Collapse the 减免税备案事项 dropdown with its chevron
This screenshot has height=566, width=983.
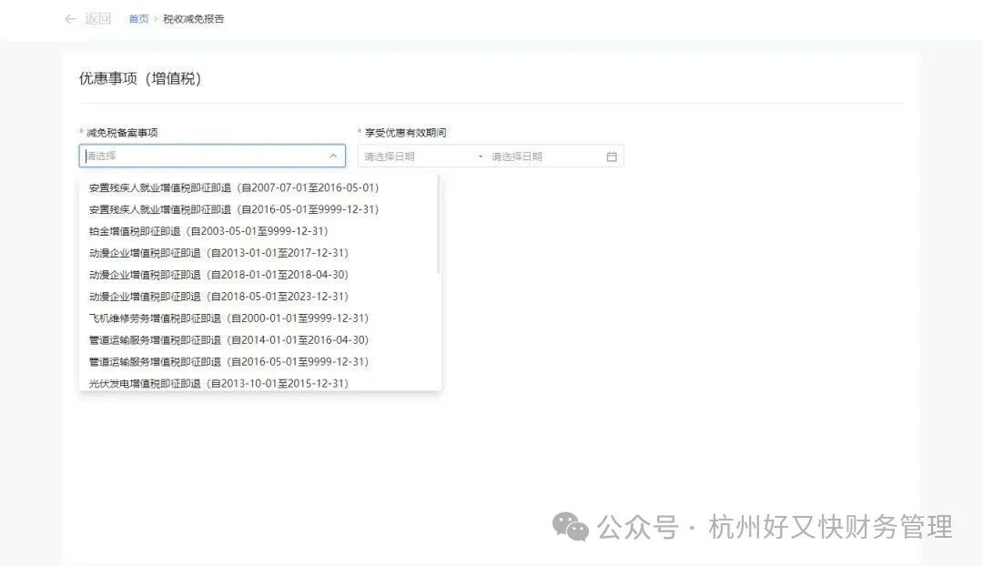click(x=332, y=155)
